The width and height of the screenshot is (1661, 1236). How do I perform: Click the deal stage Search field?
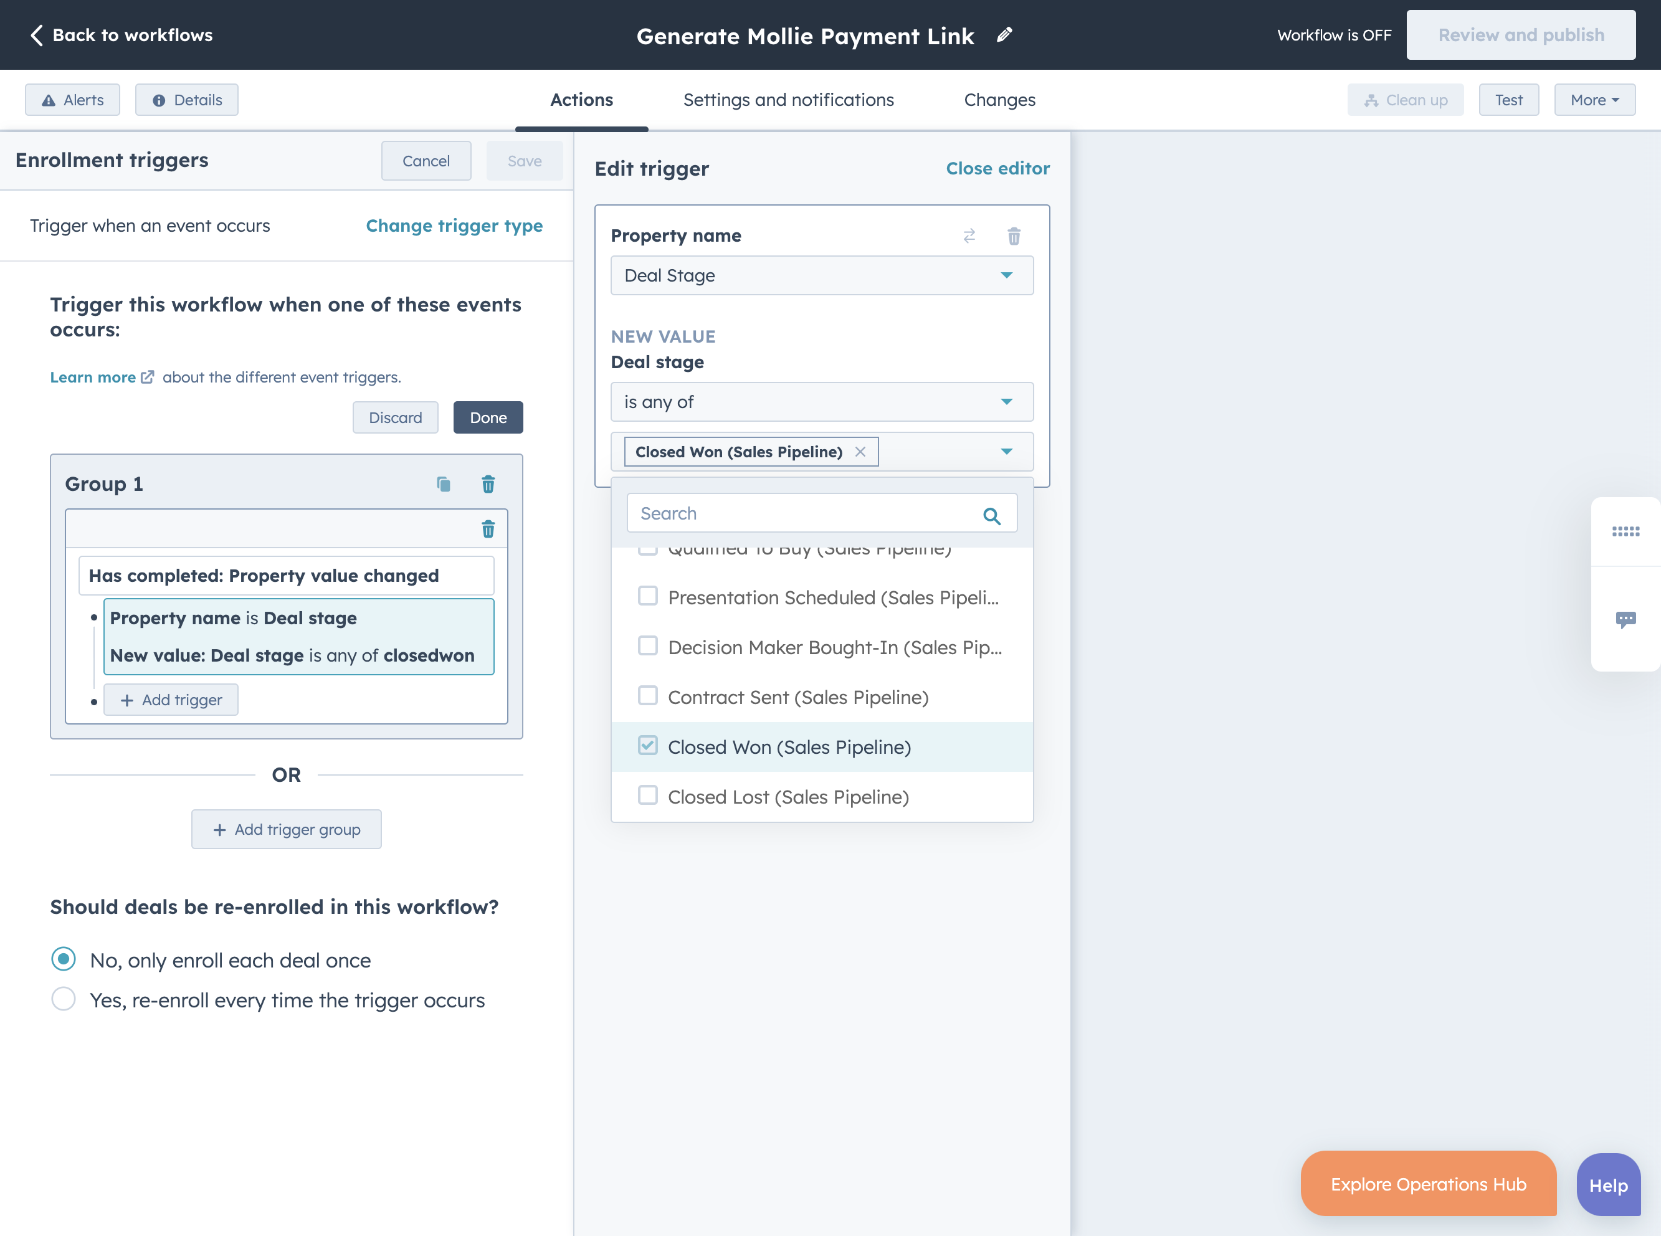(x=822, y=513)
